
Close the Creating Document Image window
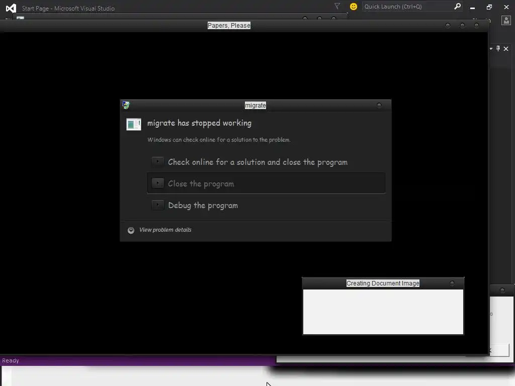452,283
